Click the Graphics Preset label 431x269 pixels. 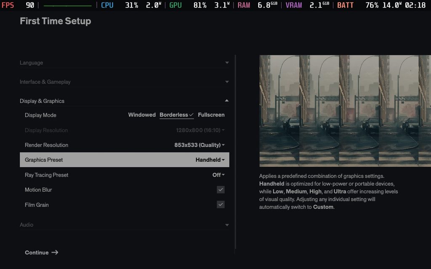coord(44,160)
